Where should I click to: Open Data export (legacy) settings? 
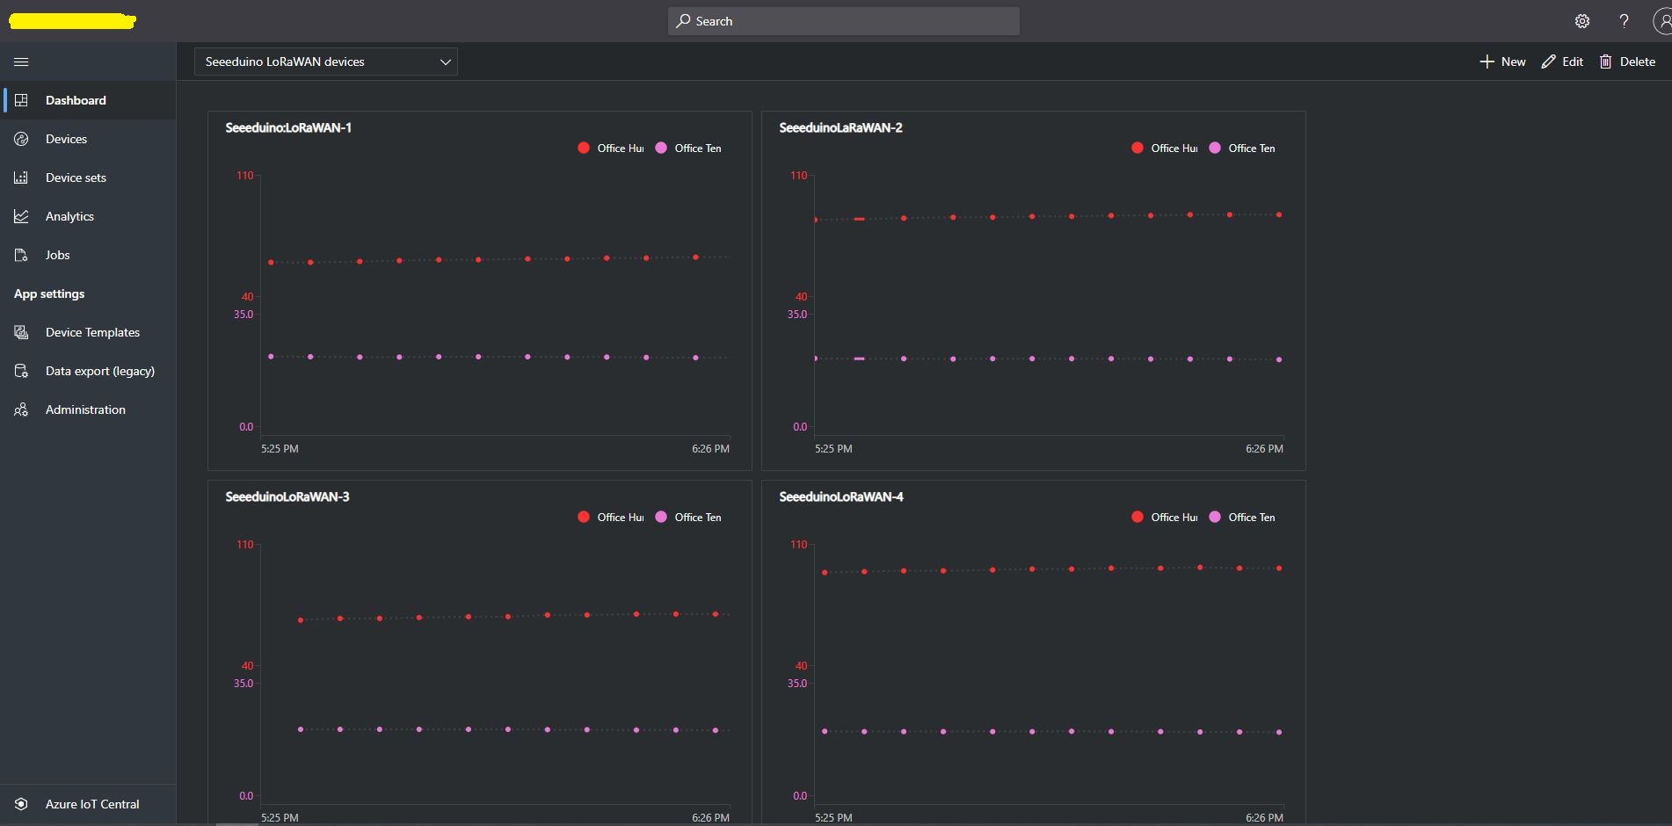[99, 370]
